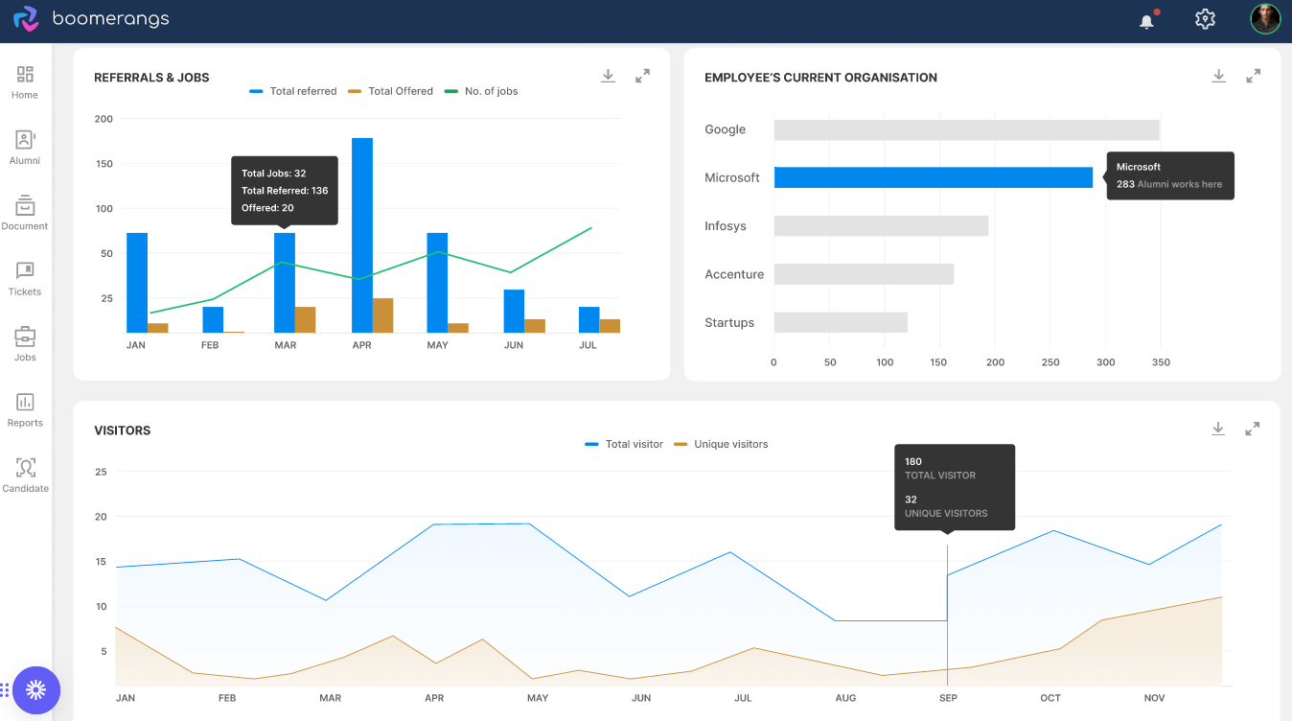Click the blue MAR referred bar
1292x721 pixels.
[x=285, y=283]
